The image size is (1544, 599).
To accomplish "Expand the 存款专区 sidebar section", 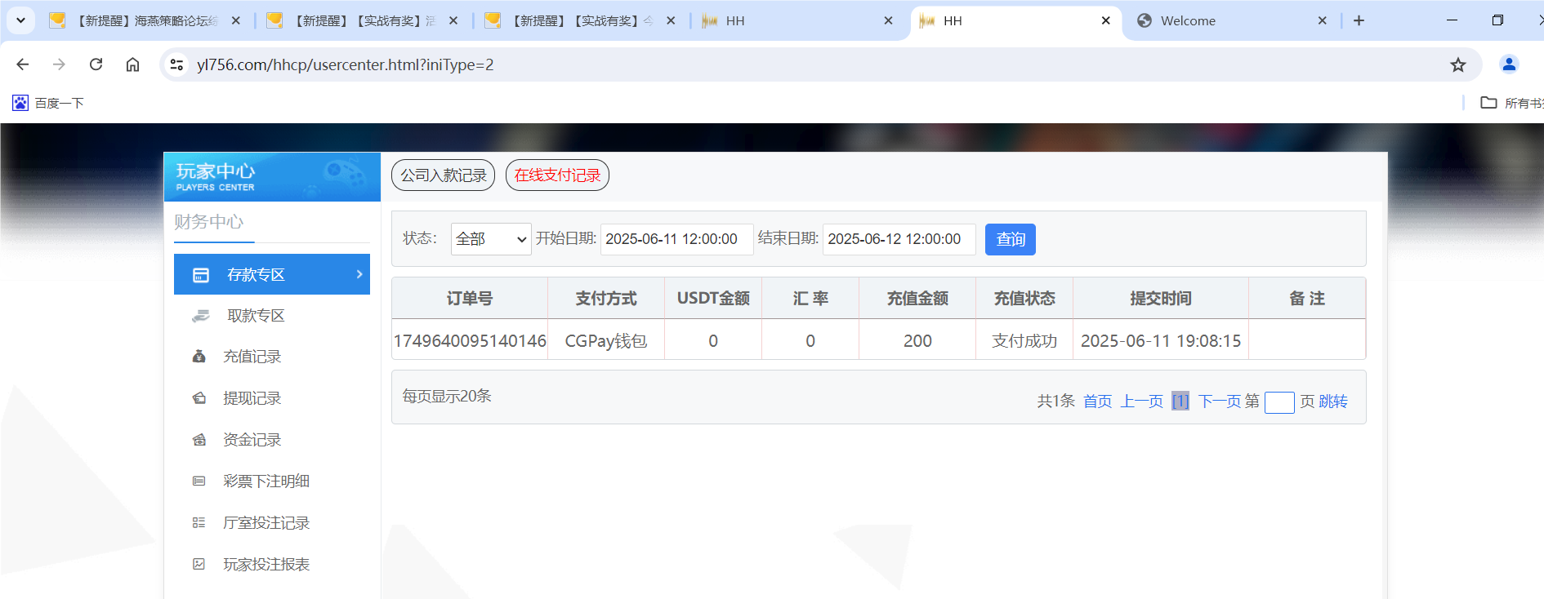I will [x=271, y=275].
